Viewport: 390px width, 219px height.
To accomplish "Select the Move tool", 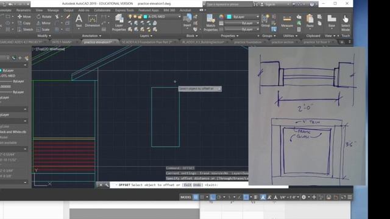I will point(24,16).
